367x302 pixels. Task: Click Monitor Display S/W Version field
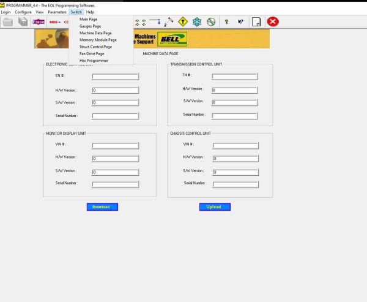[x=115, y=172]
